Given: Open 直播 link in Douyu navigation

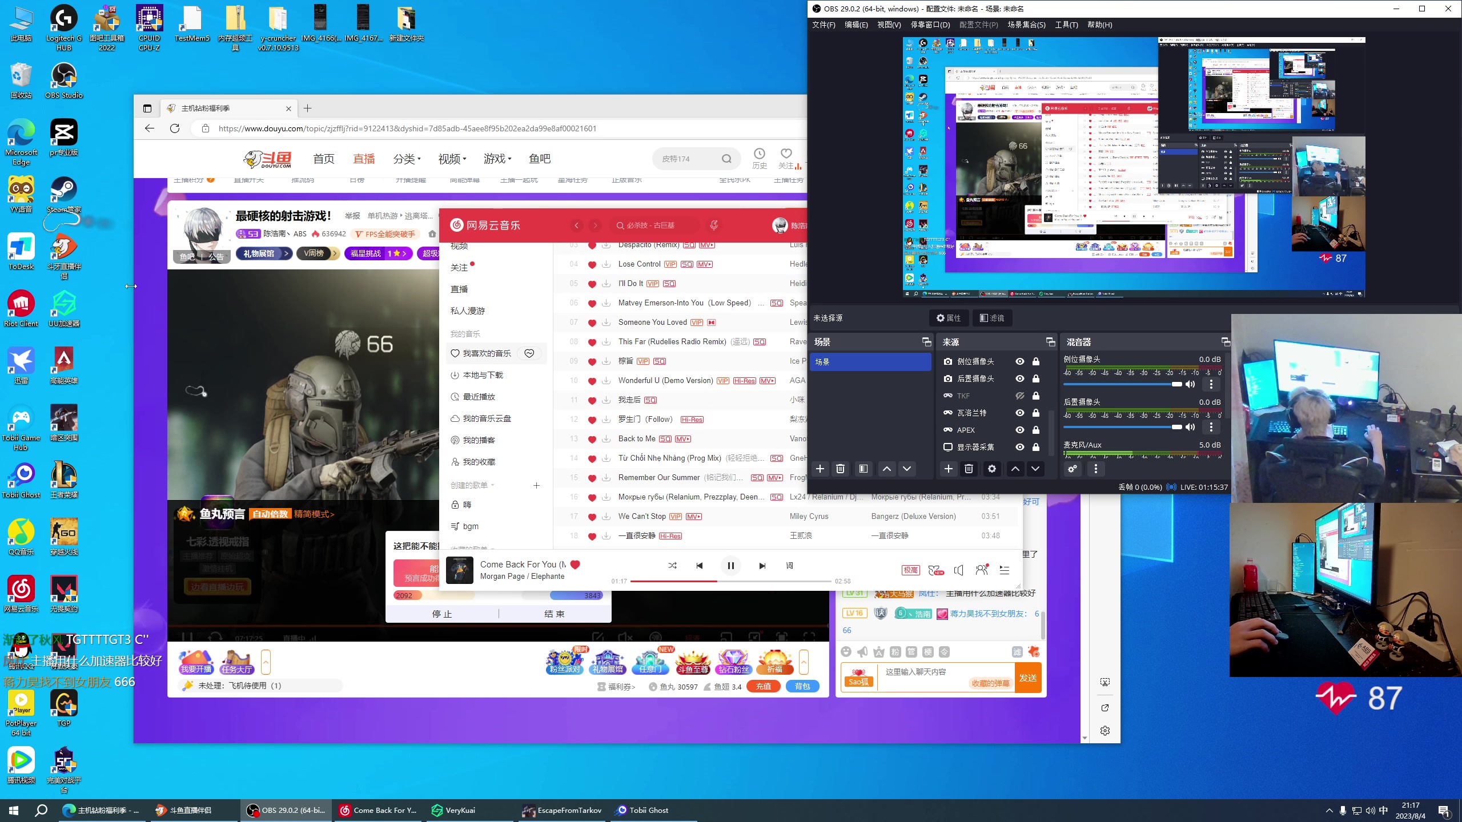Looking at the screenshot, I should [364, 159].
